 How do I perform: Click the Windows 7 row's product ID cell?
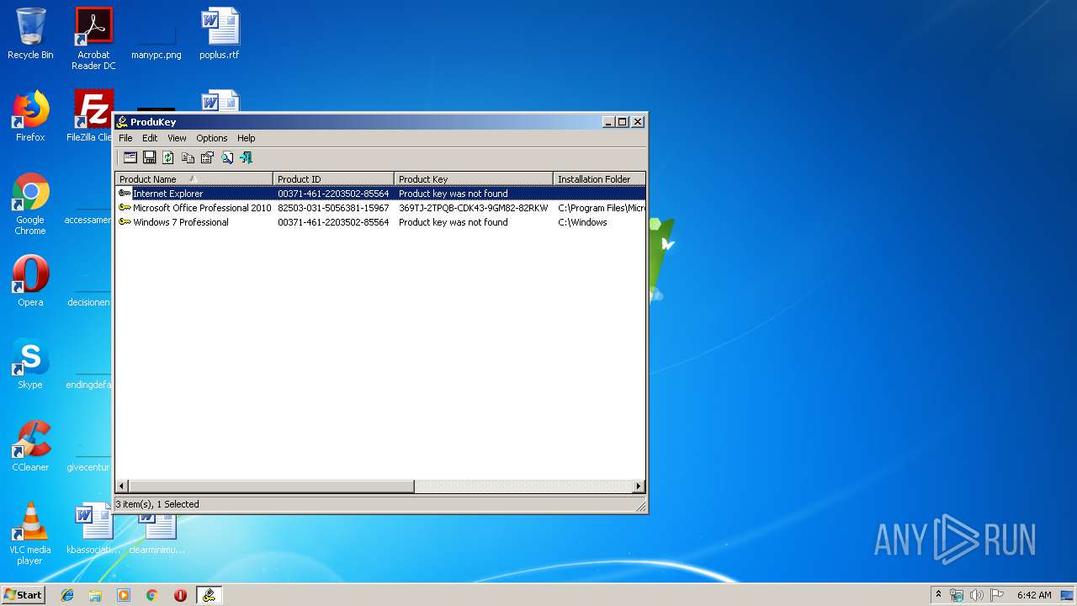point(333,222)
